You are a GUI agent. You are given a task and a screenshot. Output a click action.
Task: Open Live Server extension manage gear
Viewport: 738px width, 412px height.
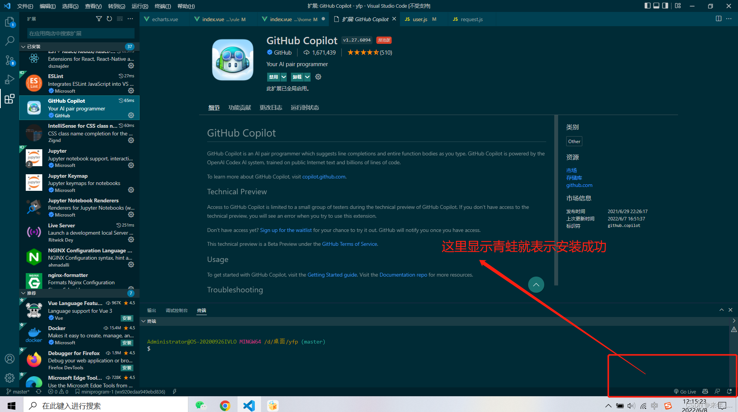[x=131, y=240]
